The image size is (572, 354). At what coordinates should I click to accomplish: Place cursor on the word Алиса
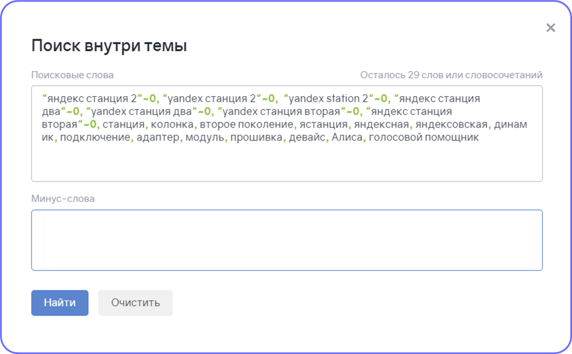click(x=347, y=138)
